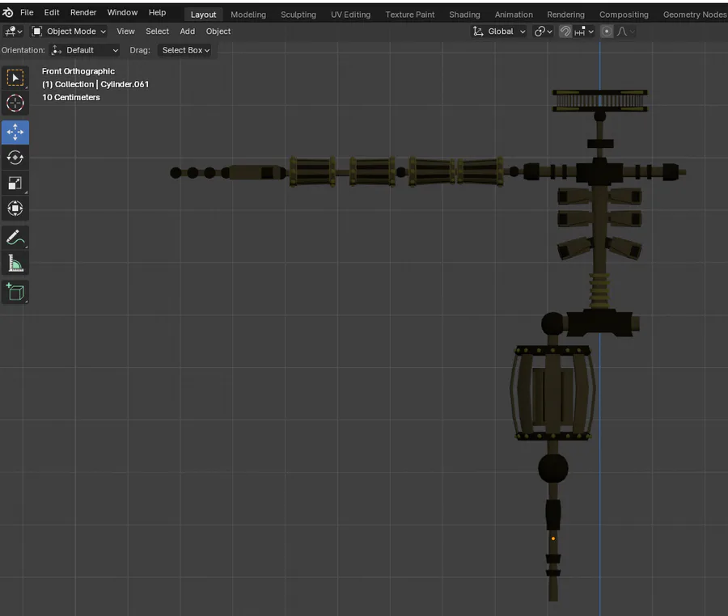Click the "(1) Collection | Cylinder.061" text
Viewport: 728px width, 616px height.
[x=95, y=84]
